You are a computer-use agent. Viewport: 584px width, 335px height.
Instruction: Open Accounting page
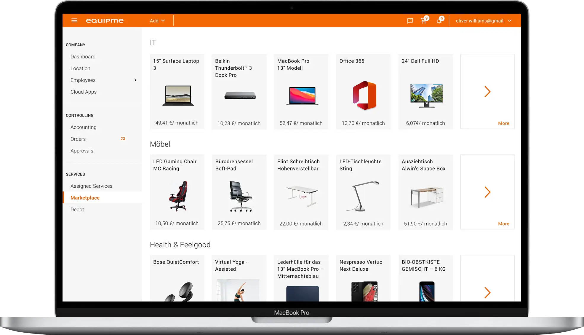pos(84,127)
